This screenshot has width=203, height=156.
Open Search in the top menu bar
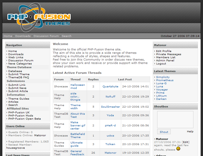67,36
